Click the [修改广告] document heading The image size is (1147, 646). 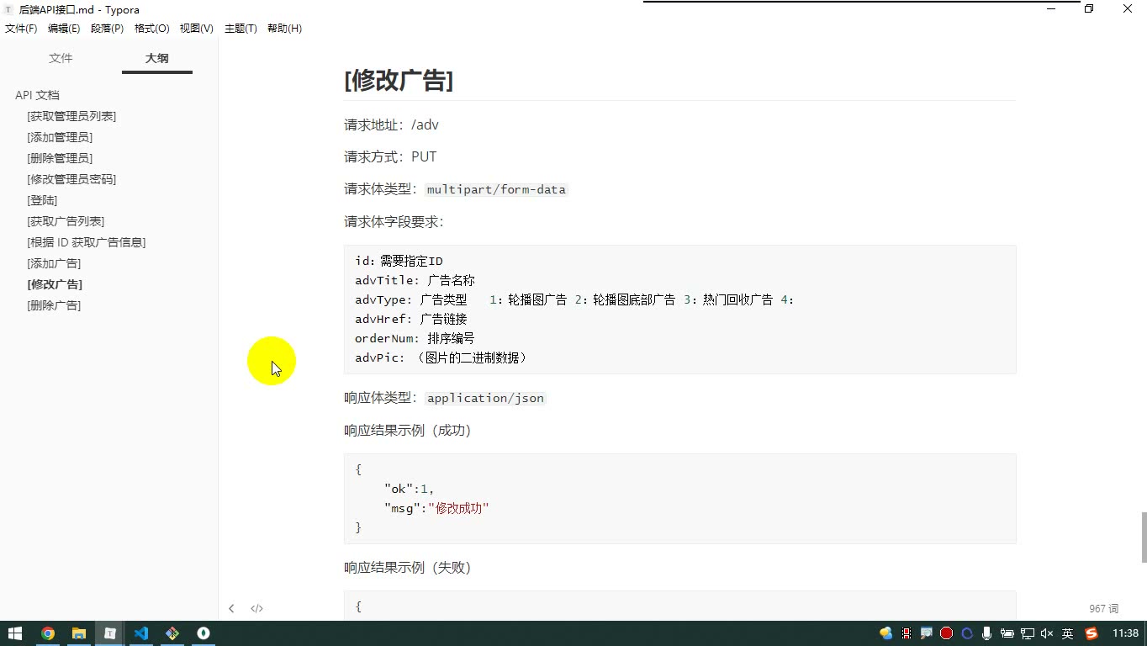pos(399,81)
